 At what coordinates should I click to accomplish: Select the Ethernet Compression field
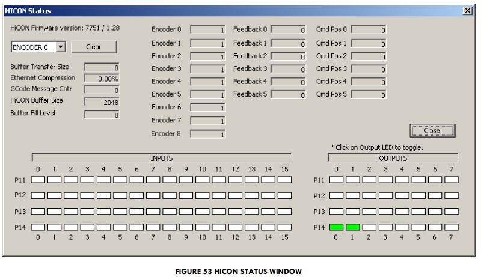pyautogui.click(x=102, y=79)
